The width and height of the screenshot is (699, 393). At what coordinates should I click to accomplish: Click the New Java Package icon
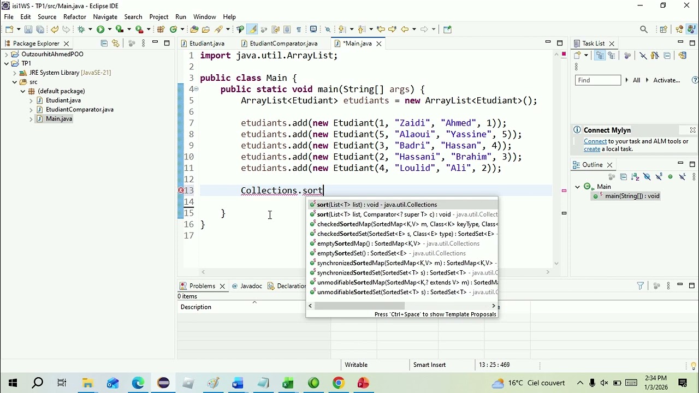click(x=161, y=29)
